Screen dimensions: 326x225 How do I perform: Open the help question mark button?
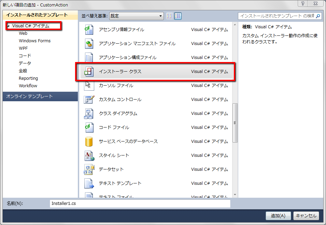pyautogui.click(x=303, y=3)
